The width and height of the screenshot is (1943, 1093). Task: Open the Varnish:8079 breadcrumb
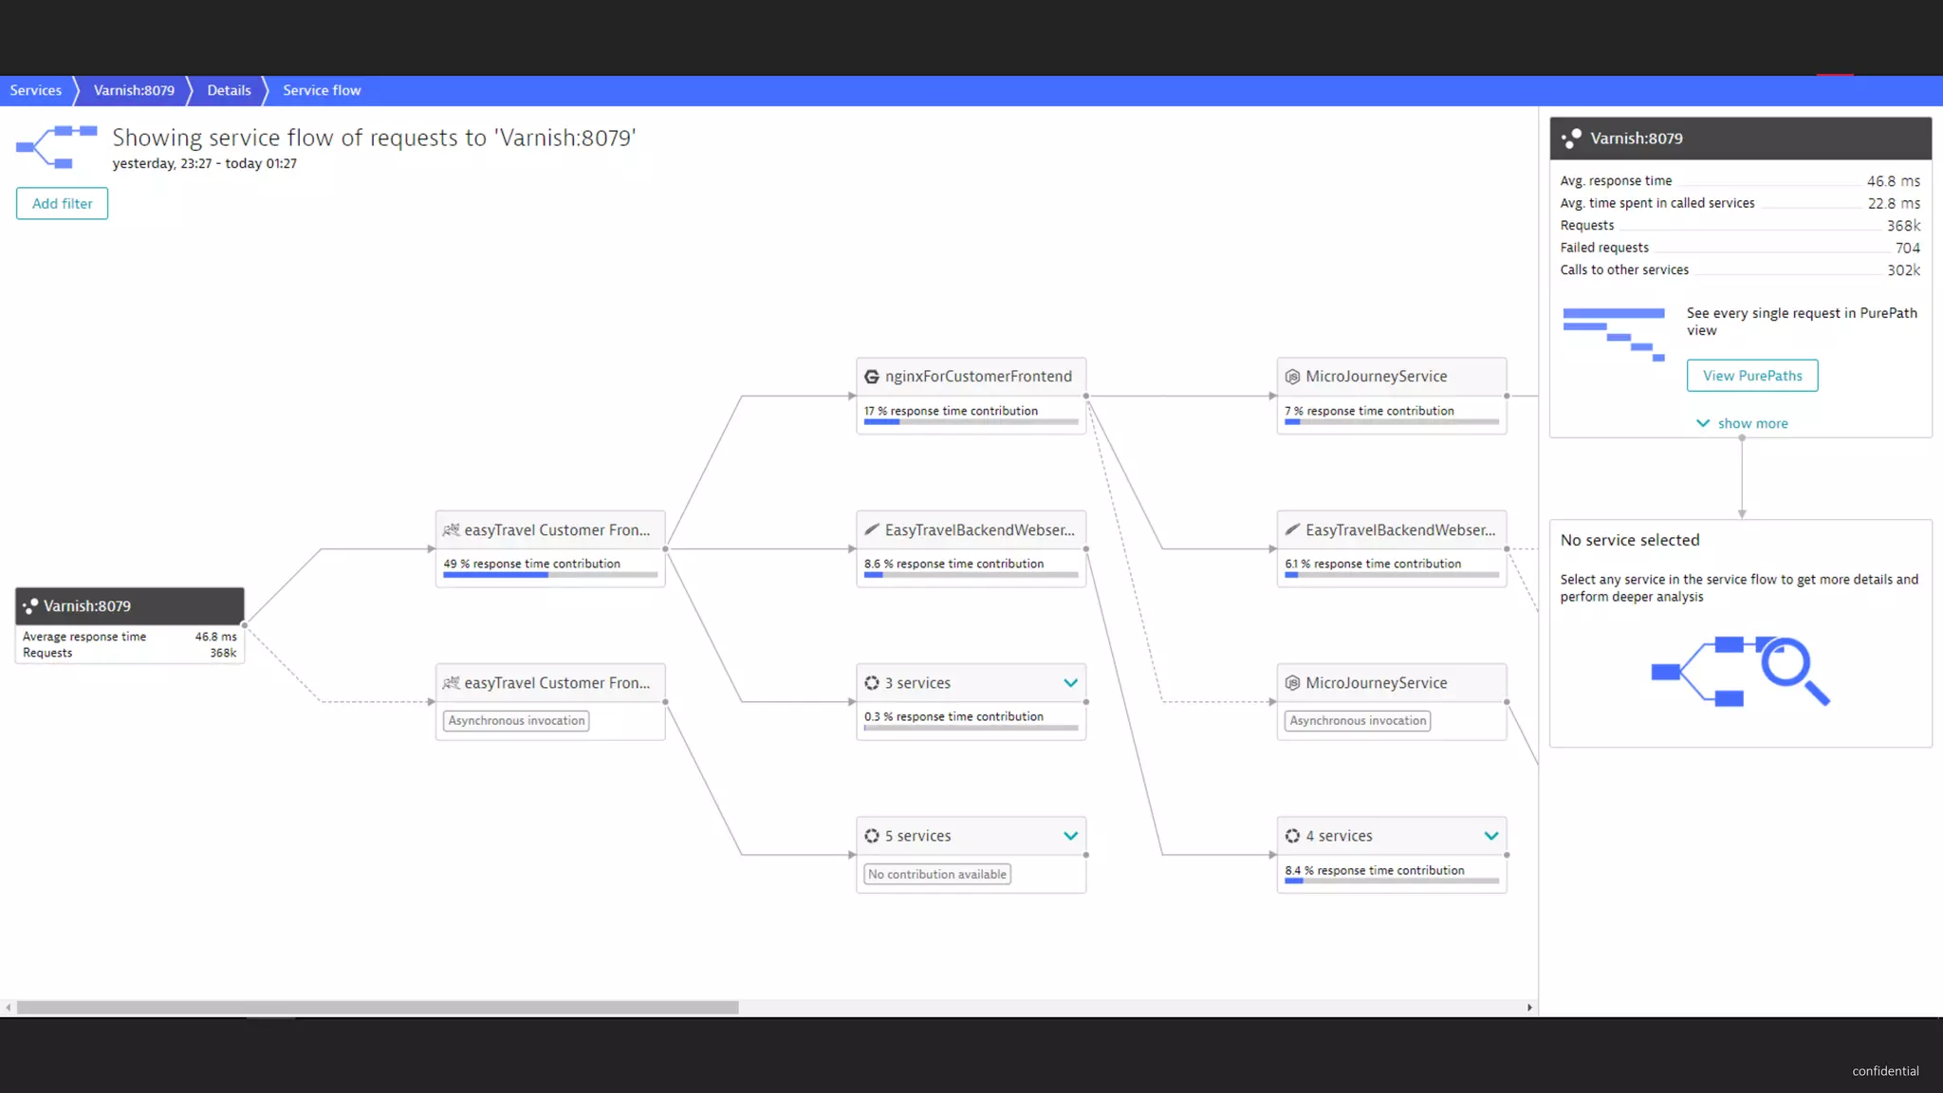pyautogui.click(x=134, y=90)
